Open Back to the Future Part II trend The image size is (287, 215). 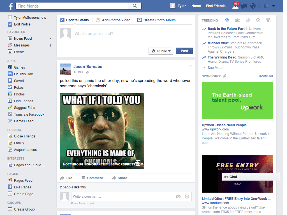pos(228,29)
